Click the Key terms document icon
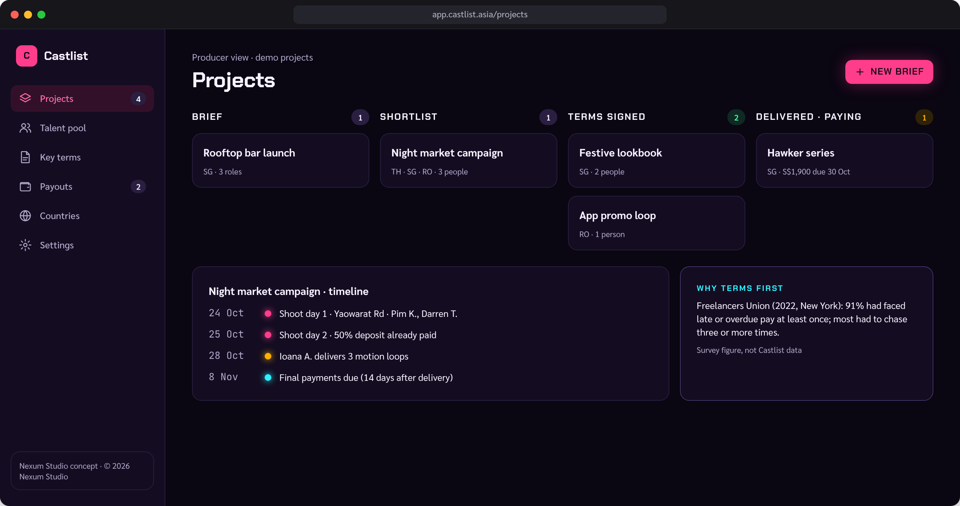This screenshot has width=960, height=506. (25, 157)
